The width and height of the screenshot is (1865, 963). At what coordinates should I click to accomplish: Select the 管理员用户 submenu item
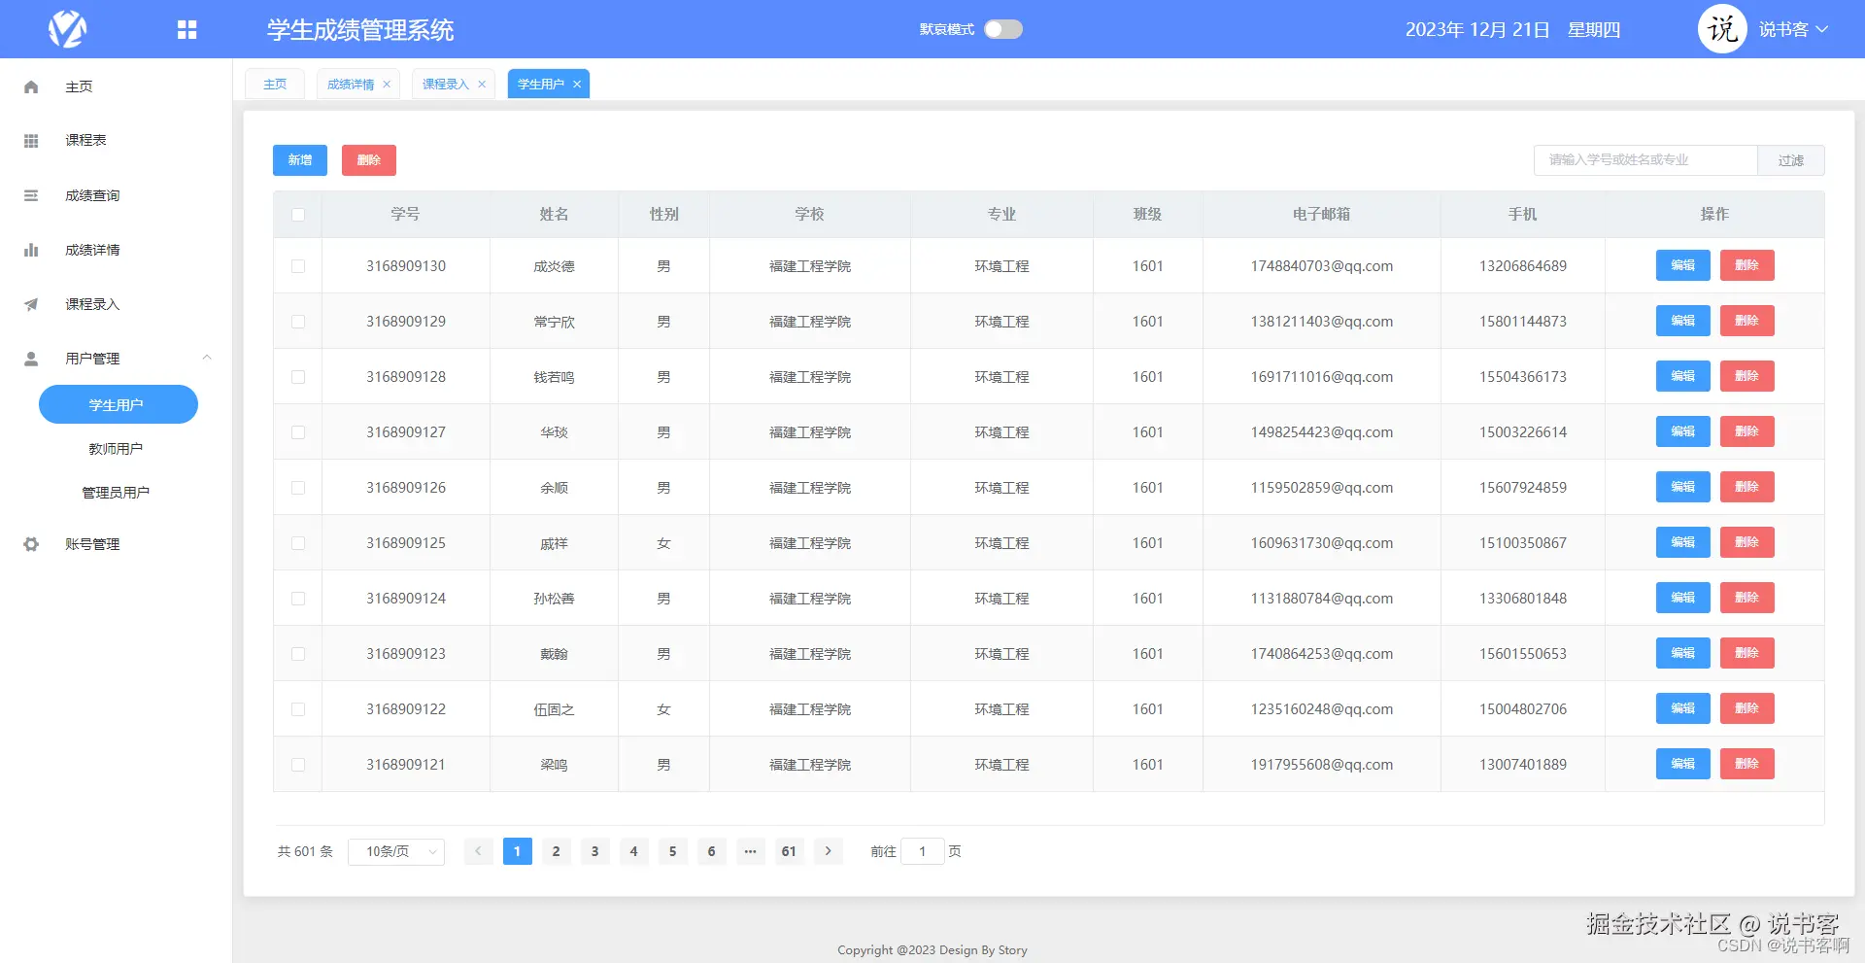(x=116, y=493)
